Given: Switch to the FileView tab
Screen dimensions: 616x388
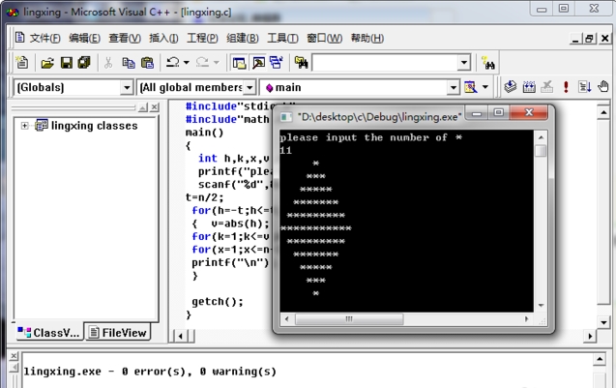Looking at the screenshot, I should tap(118, 333).
